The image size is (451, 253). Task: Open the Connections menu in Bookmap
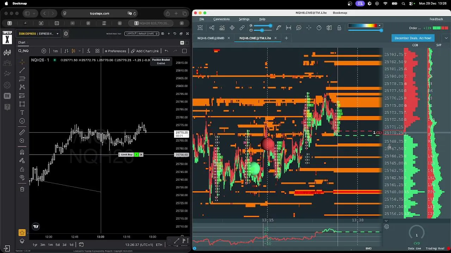coord(222,19)
